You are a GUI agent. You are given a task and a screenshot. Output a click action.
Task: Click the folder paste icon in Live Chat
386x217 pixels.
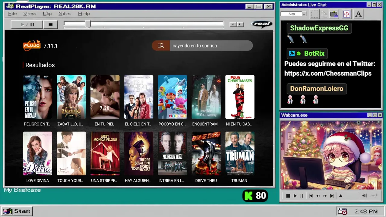334,14
